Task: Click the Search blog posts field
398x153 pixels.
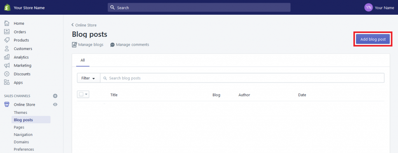Action: [242, 78]
